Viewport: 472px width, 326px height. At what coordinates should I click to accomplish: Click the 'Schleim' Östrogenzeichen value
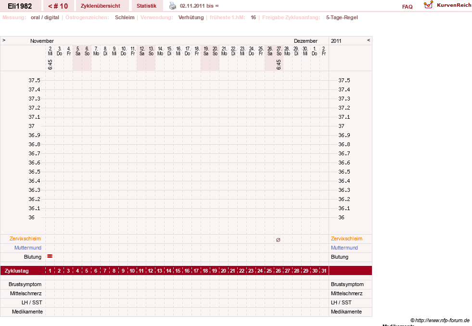click(125, 17)
